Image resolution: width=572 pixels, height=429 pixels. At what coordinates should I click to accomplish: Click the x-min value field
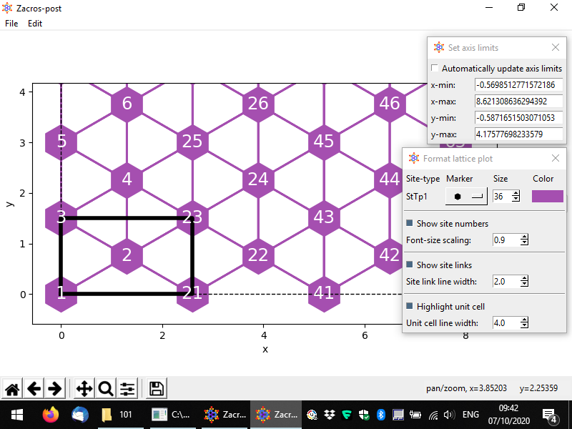pyautogui.click(x=518, y=85)
